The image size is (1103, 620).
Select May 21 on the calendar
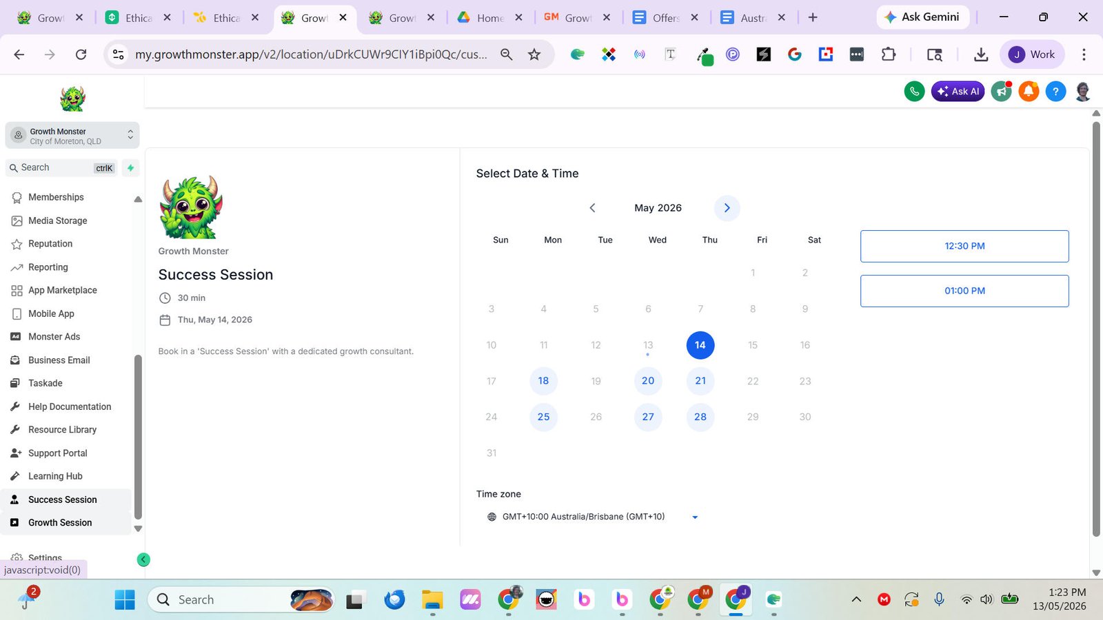700,381
